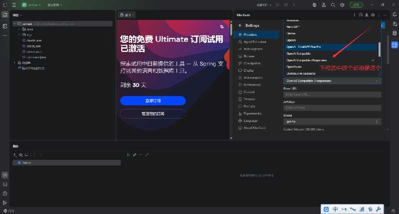The width and height of the screenshot is (399, 214).
Task: Open the hamburger main menu
Action: coord(14,4)
